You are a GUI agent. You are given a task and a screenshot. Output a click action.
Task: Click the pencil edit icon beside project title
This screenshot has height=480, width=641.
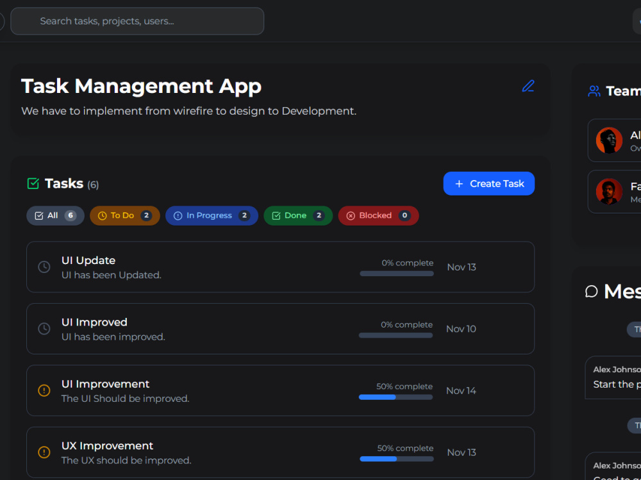click(528, 86)
